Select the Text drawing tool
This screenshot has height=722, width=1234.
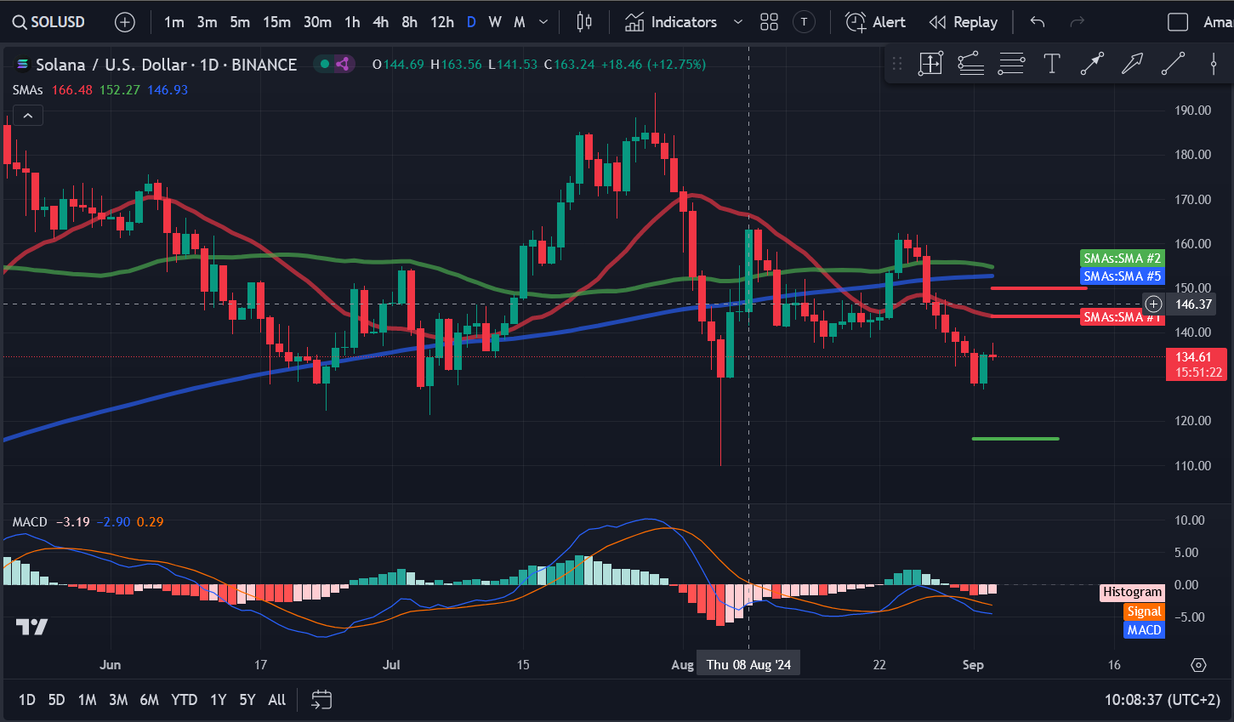click(1052, 64)
